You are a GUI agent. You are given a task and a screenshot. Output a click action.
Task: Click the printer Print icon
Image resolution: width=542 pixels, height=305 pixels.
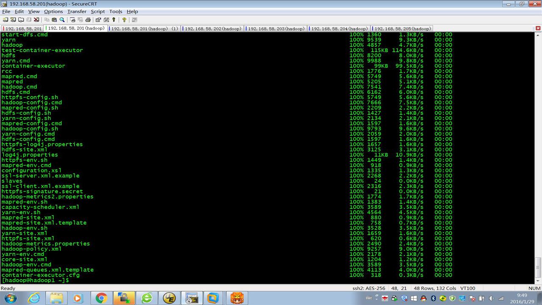(88, 19)
